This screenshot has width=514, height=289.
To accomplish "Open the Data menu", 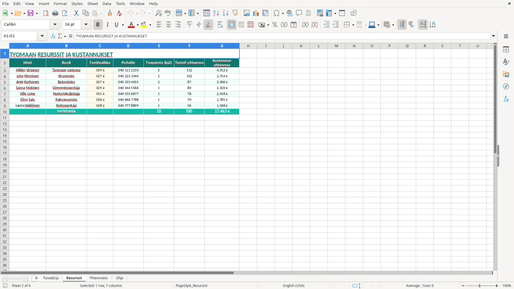I will coord(107,3).
